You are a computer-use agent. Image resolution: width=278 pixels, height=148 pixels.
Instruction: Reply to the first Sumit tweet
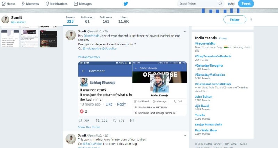[x=81, y=120]
